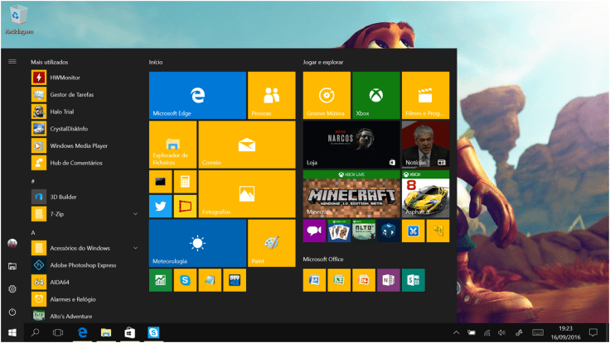Select Windows Media Player in app list
The image size is (610, 343).
tap(78, 145)
